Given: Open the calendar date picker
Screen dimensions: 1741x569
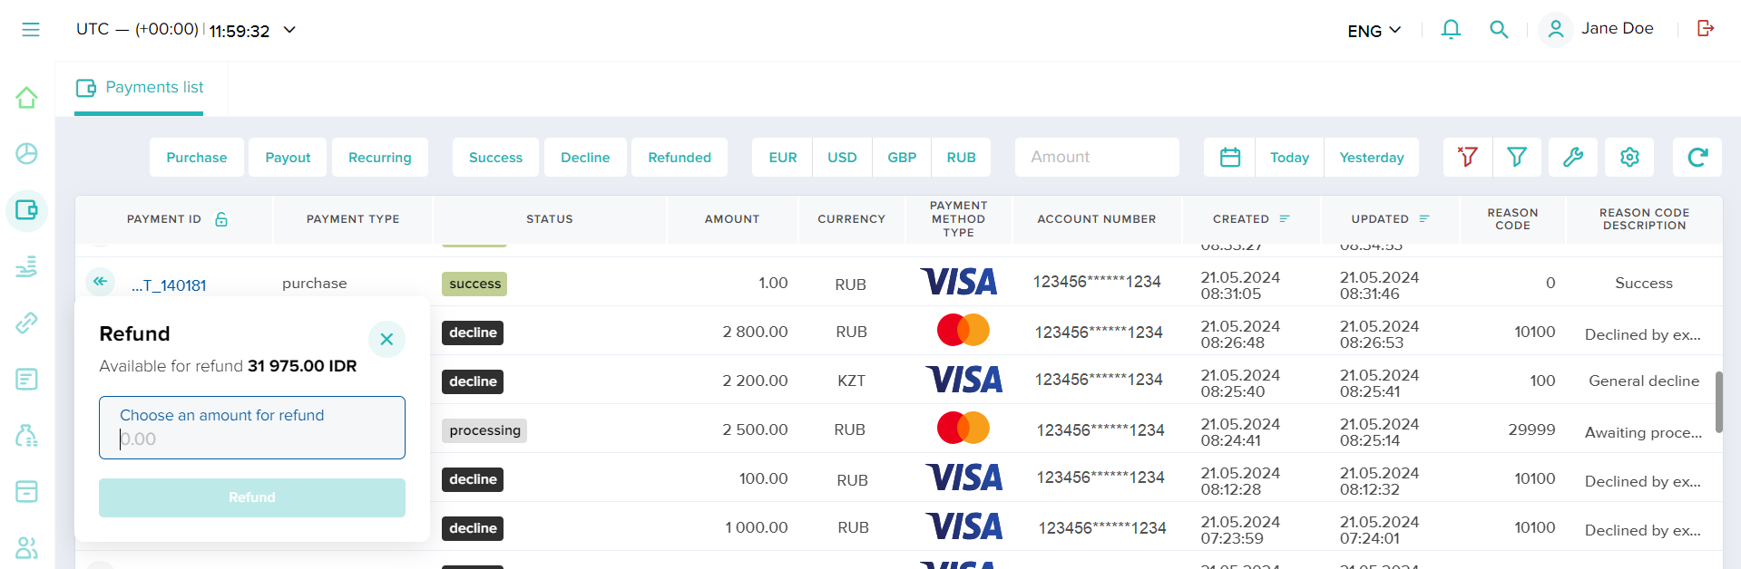Looking at the screenshot, I should coord(1229,158).
